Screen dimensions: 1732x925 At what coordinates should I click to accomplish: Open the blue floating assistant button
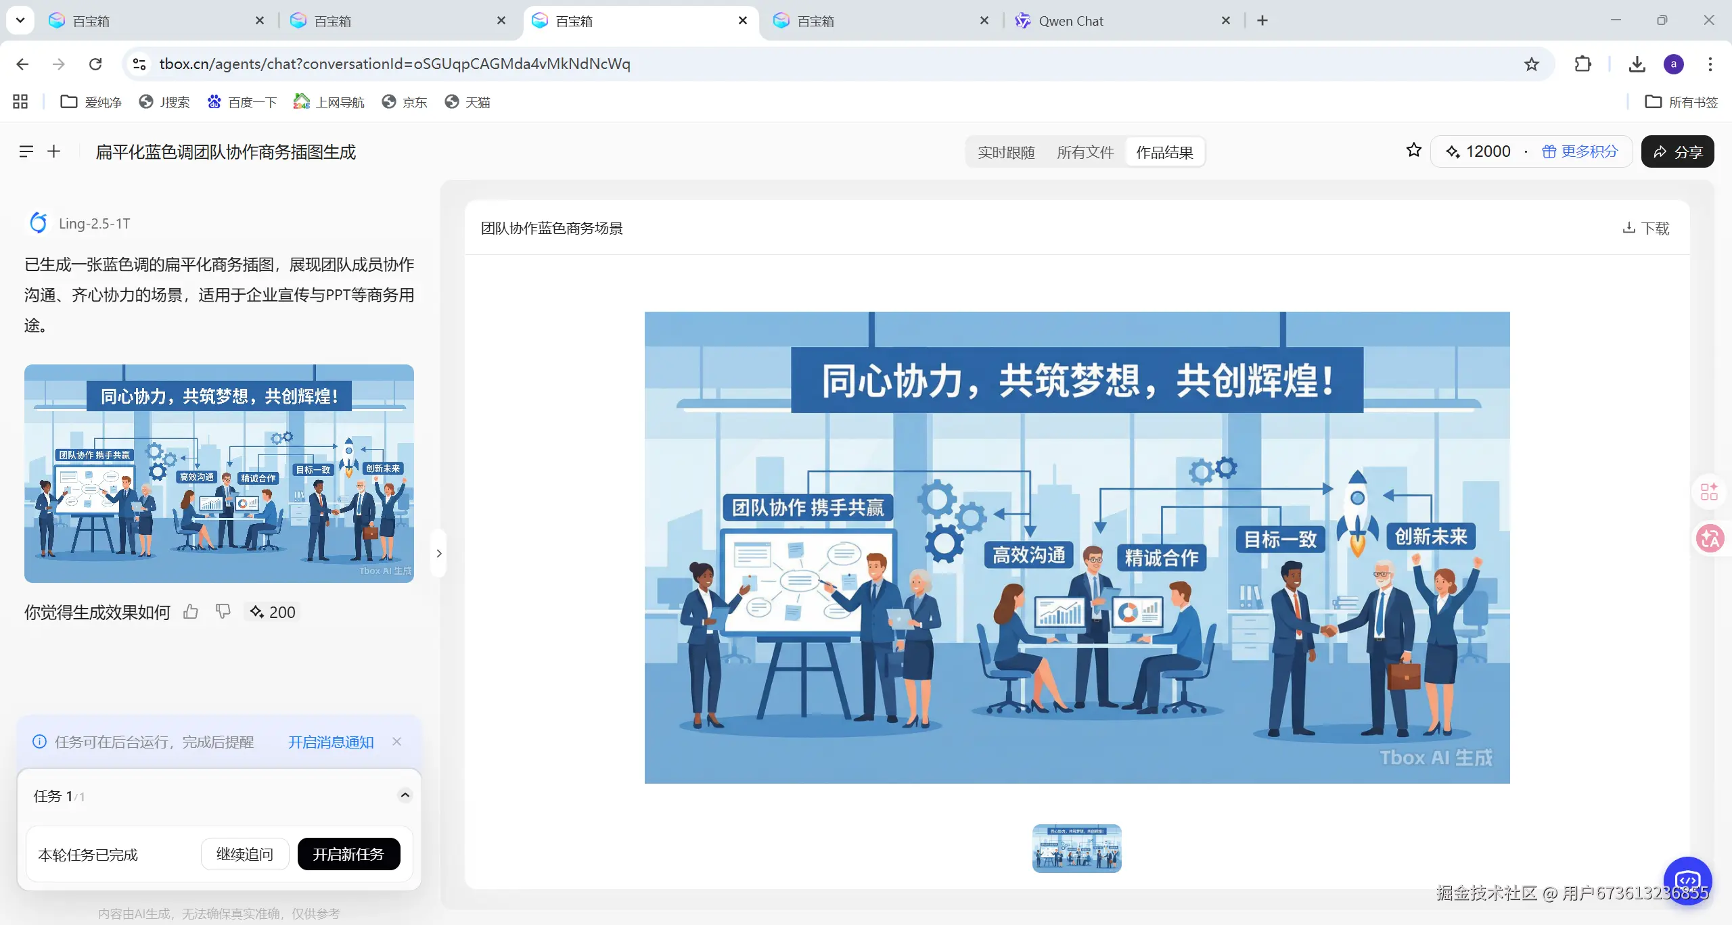(x=1687, y=880)
